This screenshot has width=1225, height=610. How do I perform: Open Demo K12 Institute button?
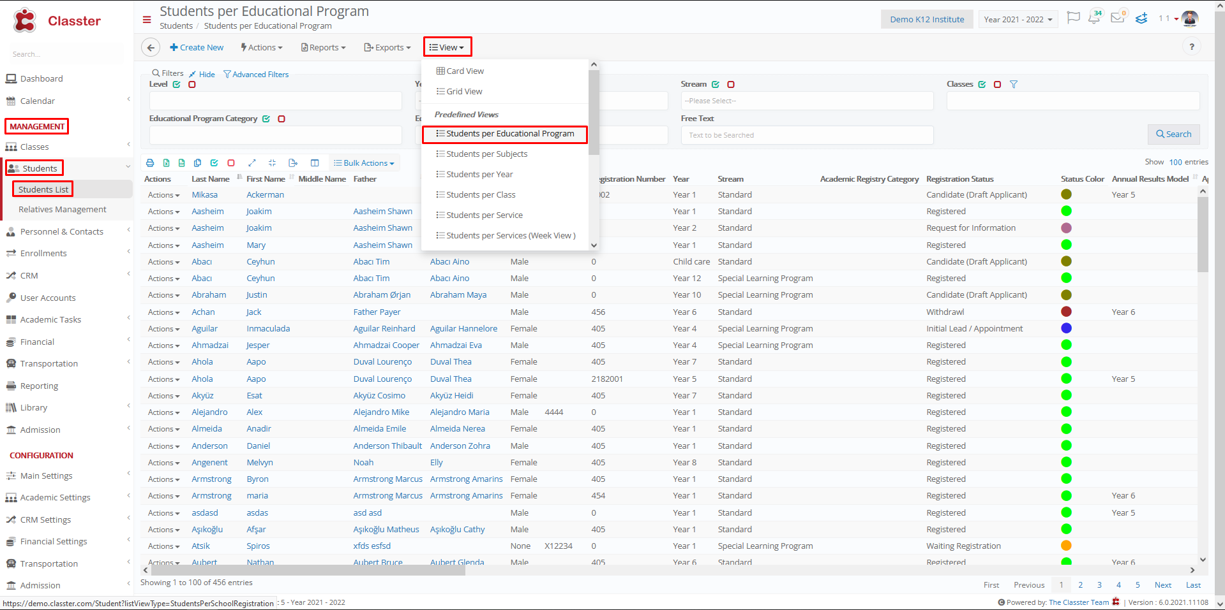(x=927, y=19)
